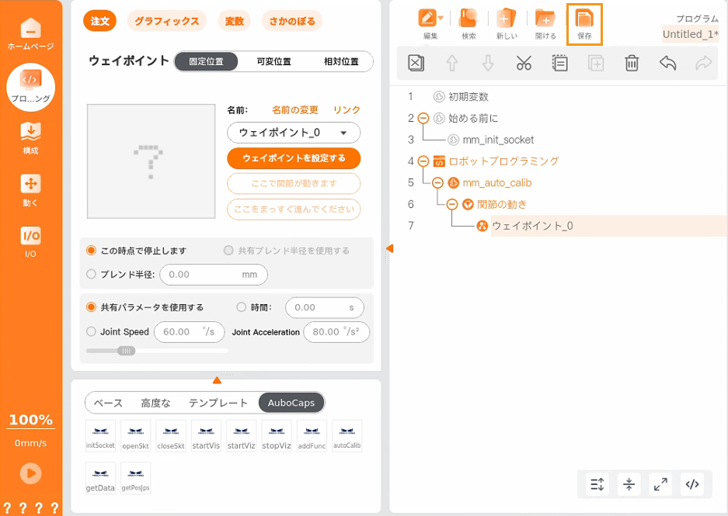The height and width of the screenshot is (516, 728).
Task: Select the ブレンド半径 radio button
Action: (x=92, y=274)
